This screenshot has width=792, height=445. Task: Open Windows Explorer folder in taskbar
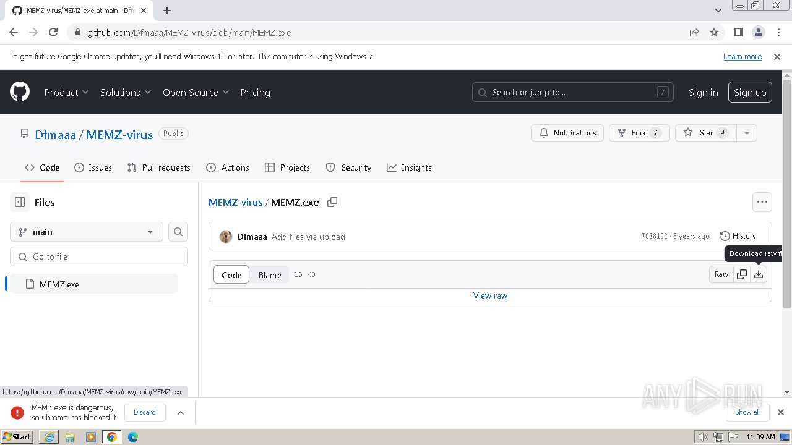(x=70, y=437)
